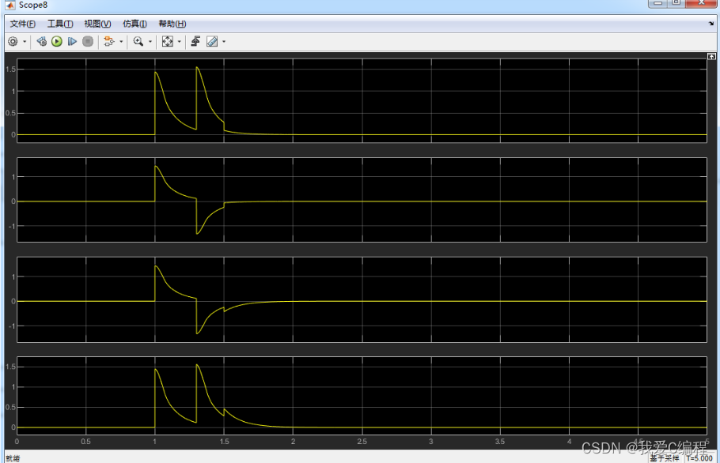The width and height of the screenshot is (720, 463).
Task: Open the scope configuration properties gear
Action: (x=13, y=41)
